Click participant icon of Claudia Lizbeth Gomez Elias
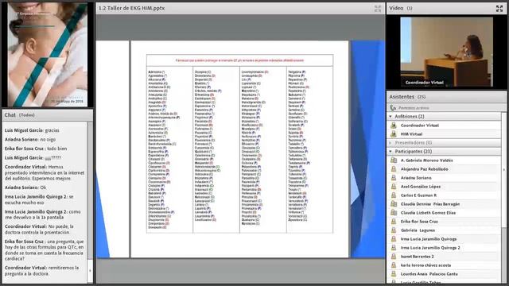 [394, 213]
